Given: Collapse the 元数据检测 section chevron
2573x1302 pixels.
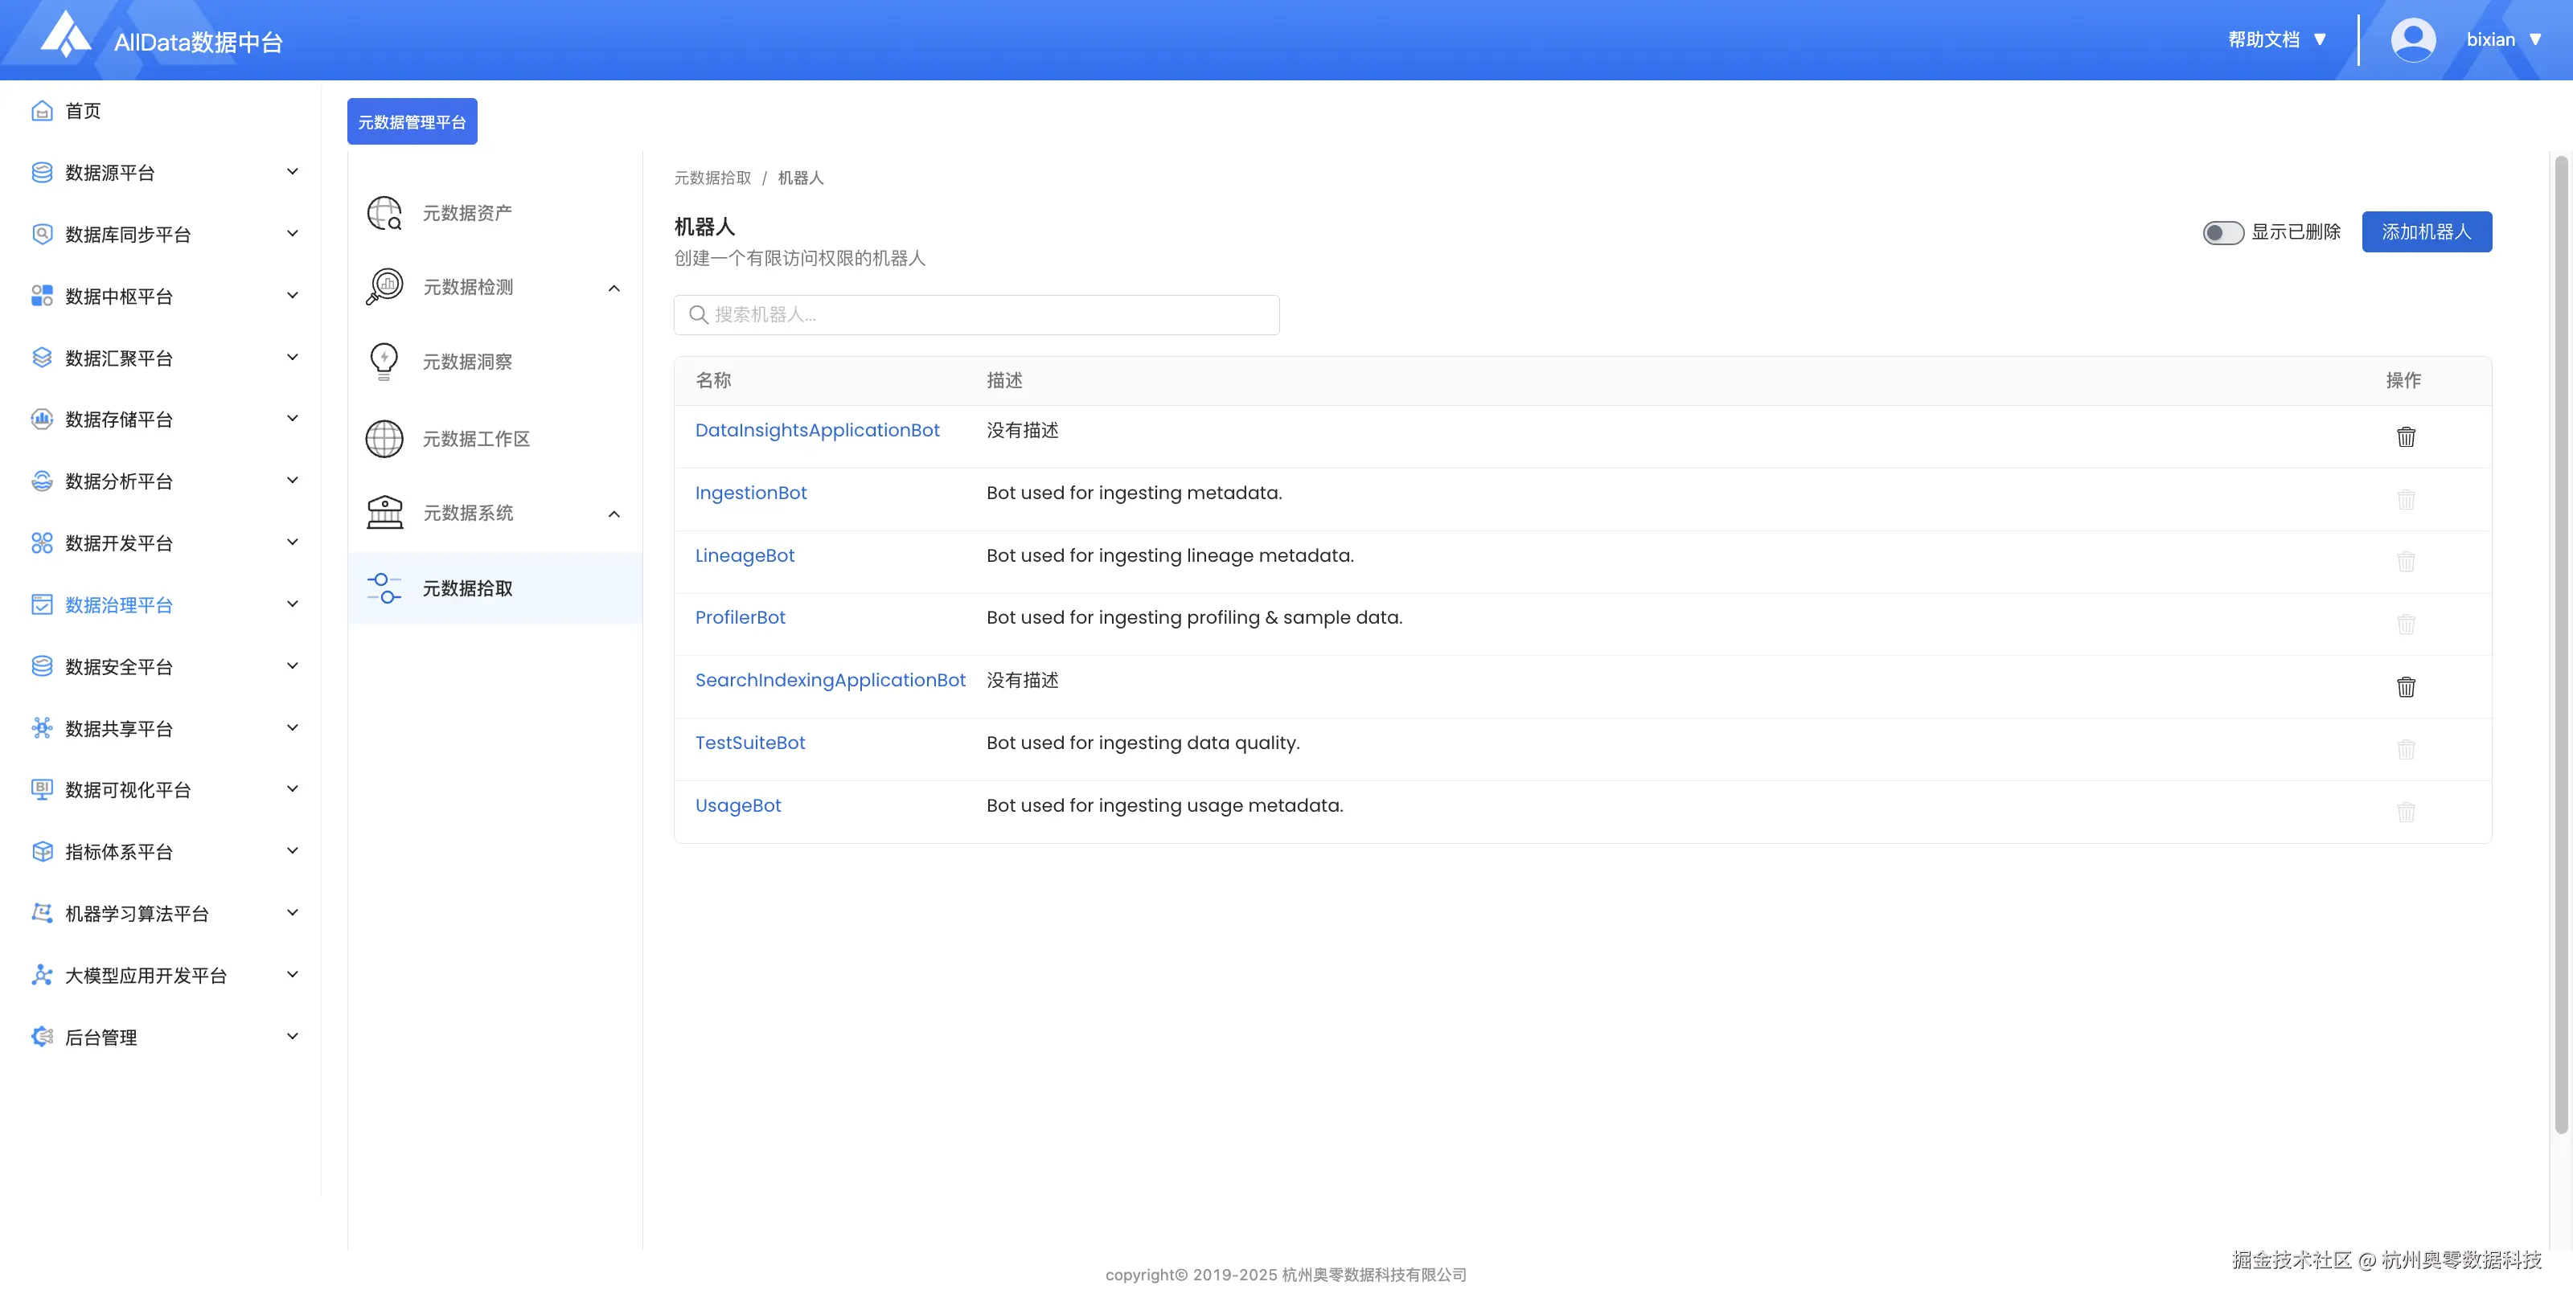Looking at the screenshot, I should pos(614,289).
